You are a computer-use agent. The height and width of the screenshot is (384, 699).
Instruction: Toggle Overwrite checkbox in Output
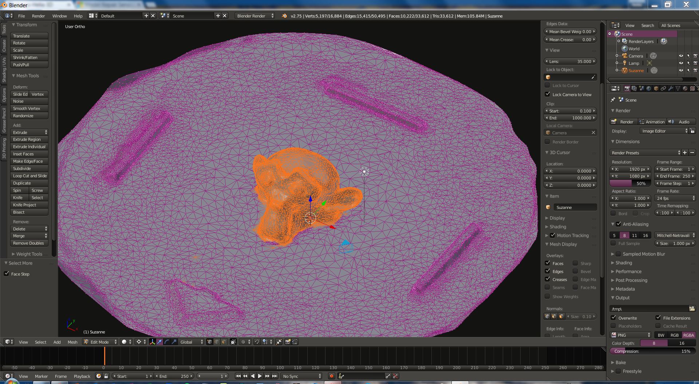(613, 318)
